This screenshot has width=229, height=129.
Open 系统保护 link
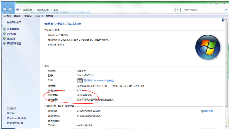[12, 39]
